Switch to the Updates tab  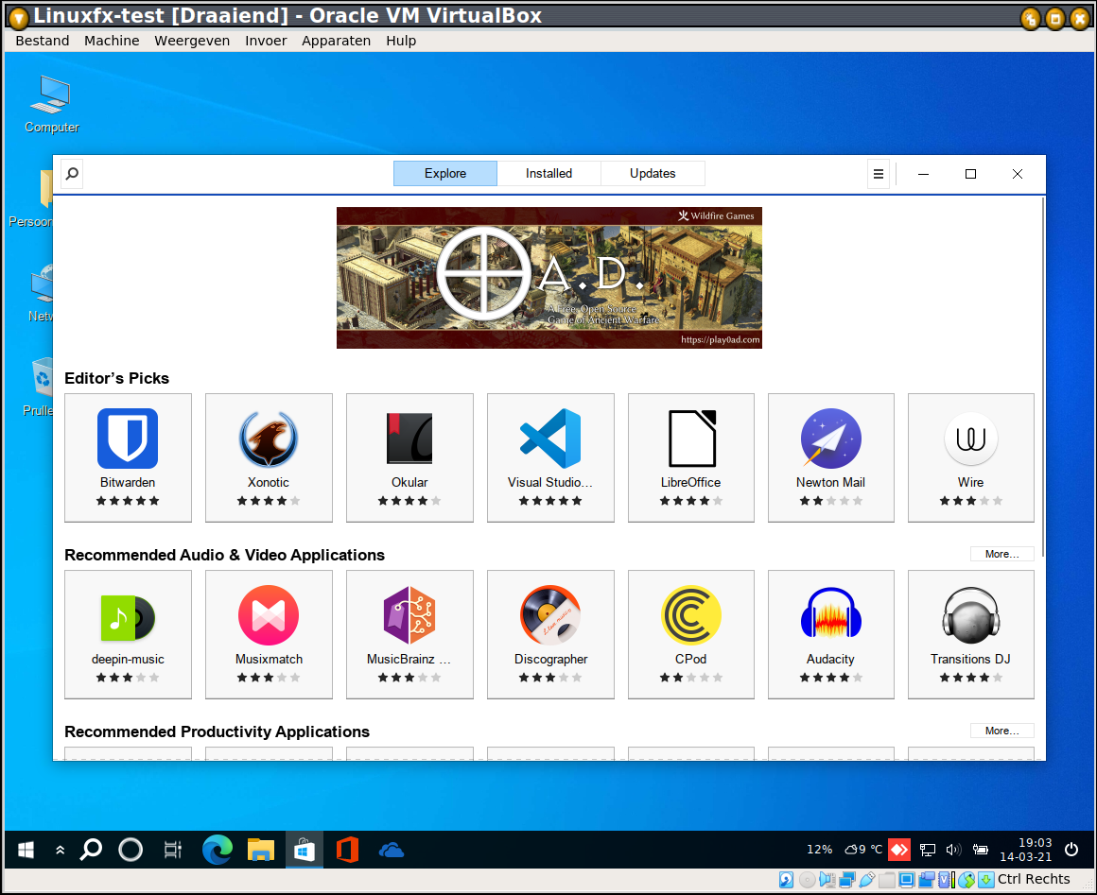coord(652,173)
